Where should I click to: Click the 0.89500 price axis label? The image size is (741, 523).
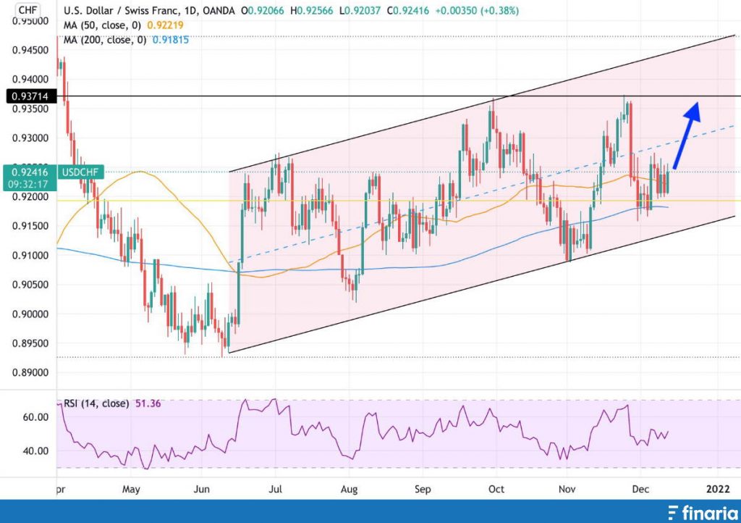coord(30,343)
